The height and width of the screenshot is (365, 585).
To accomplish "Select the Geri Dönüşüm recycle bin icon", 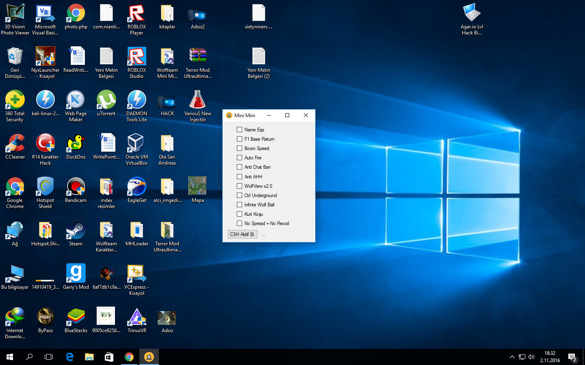I will pos(15,63).
